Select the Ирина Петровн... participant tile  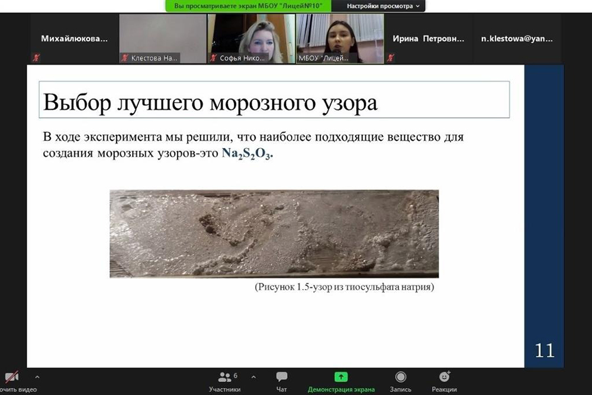coord(428,38)
